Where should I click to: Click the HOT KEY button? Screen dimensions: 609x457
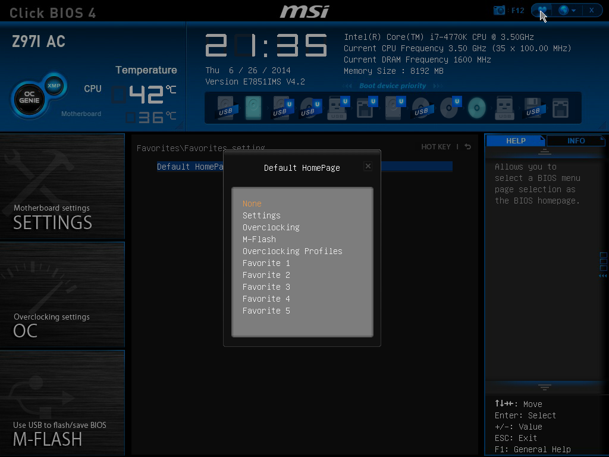pyautogui.click(x=436, y=147)
